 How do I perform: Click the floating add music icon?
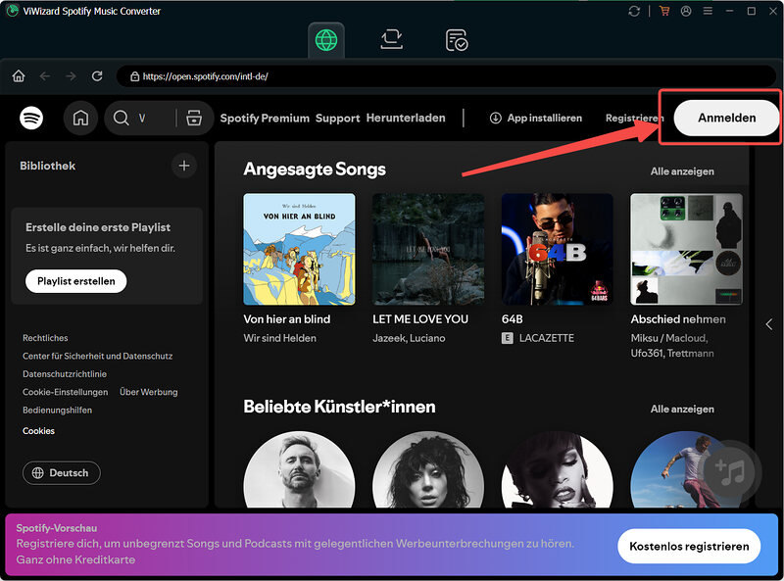[732, 470]
